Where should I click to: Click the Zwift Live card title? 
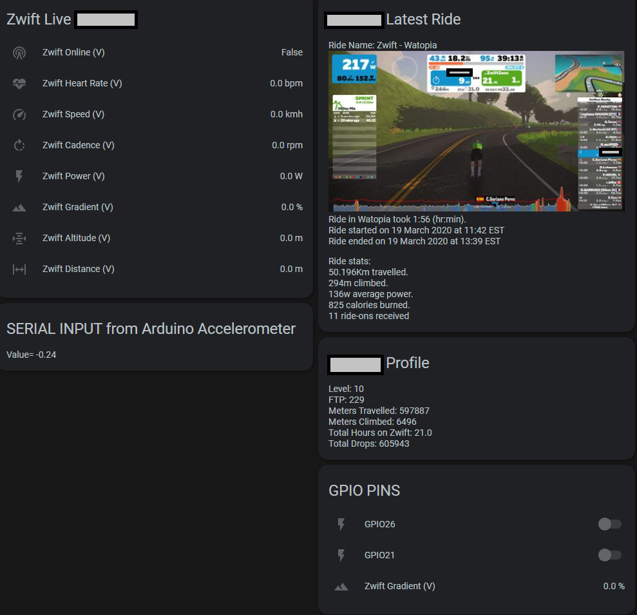click(x=39, y=19)
